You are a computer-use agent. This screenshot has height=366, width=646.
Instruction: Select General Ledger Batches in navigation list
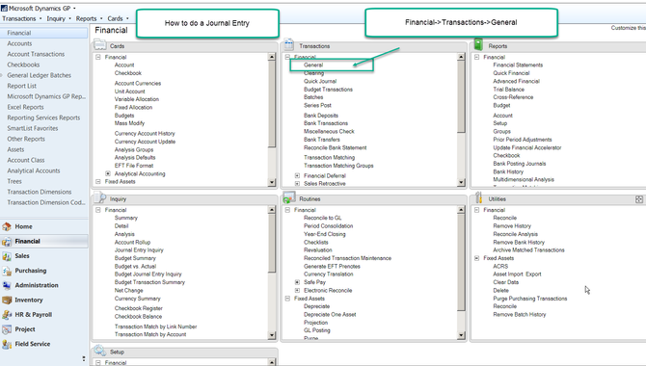pos(40,75)
